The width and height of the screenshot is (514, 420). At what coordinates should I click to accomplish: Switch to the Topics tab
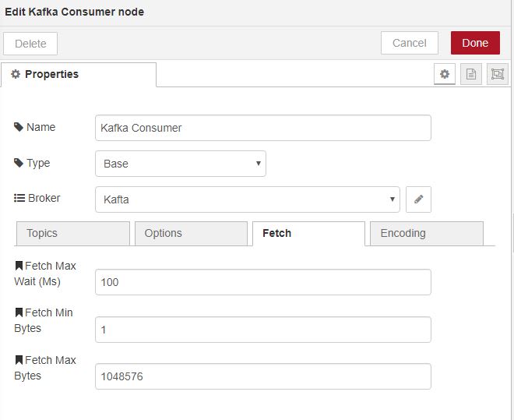73,234
